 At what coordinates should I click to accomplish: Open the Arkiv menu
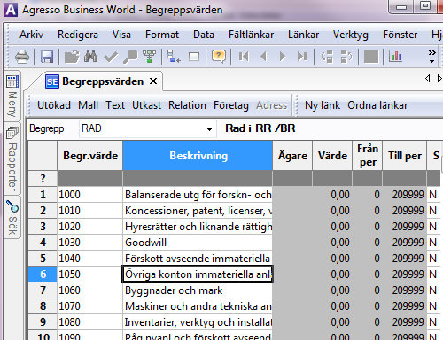click(x=32, y=35)
